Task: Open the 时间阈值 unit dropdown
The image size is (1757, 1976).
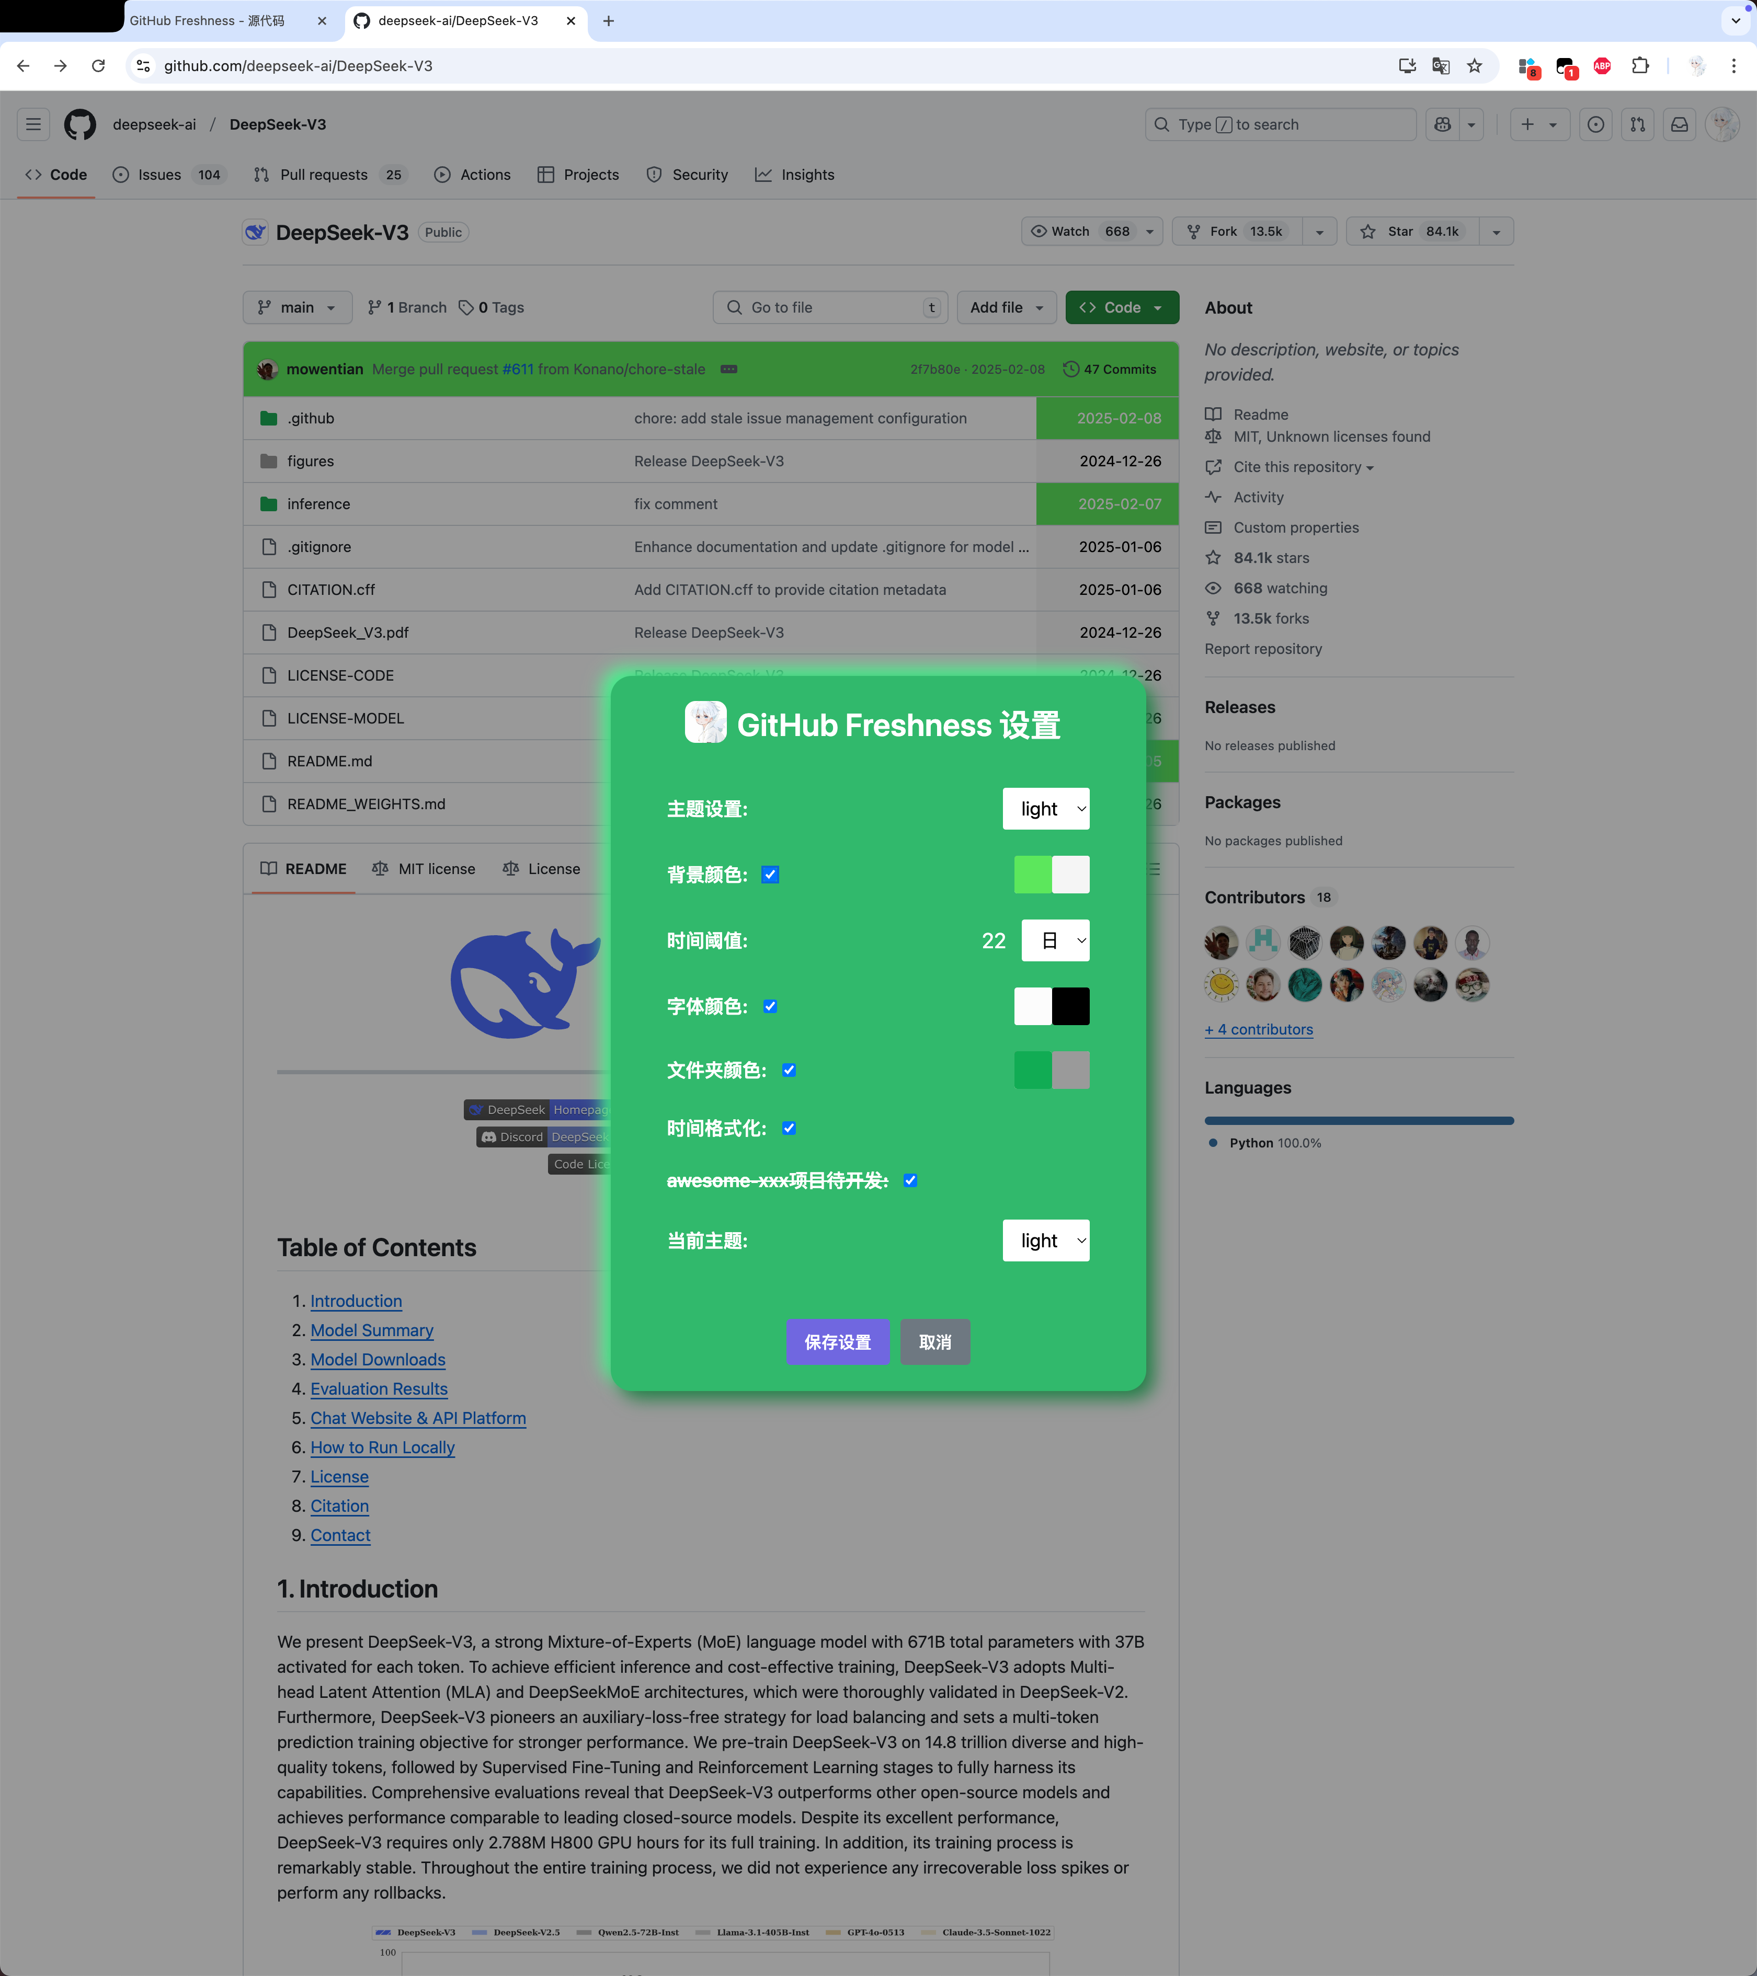Action: click(1055, 940)
